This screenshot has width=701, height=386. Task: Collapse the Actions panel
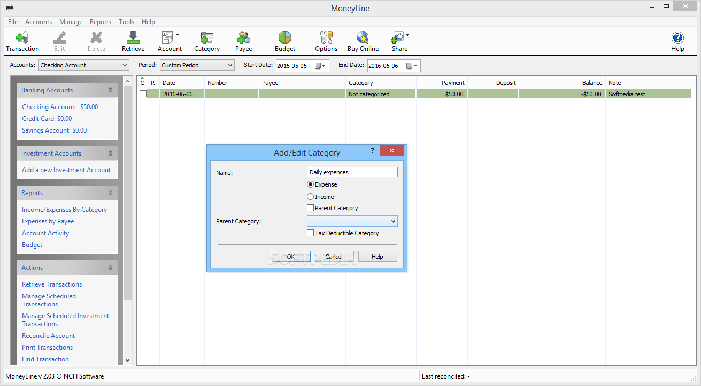tap(111, 268)
